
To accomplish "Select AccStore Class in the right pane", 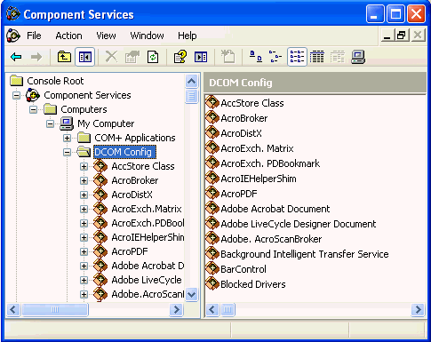I will [x=252, y=103].
